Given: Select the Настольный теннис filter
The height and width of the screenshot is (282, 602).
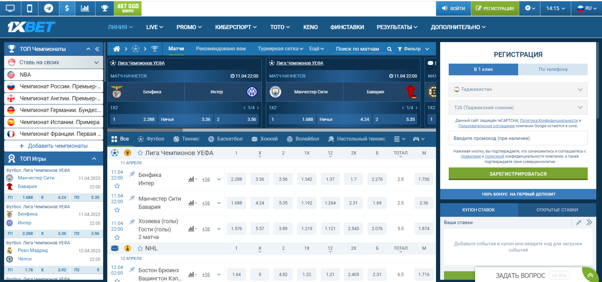Looking at the screenshot, I should [x=357, y=139].
